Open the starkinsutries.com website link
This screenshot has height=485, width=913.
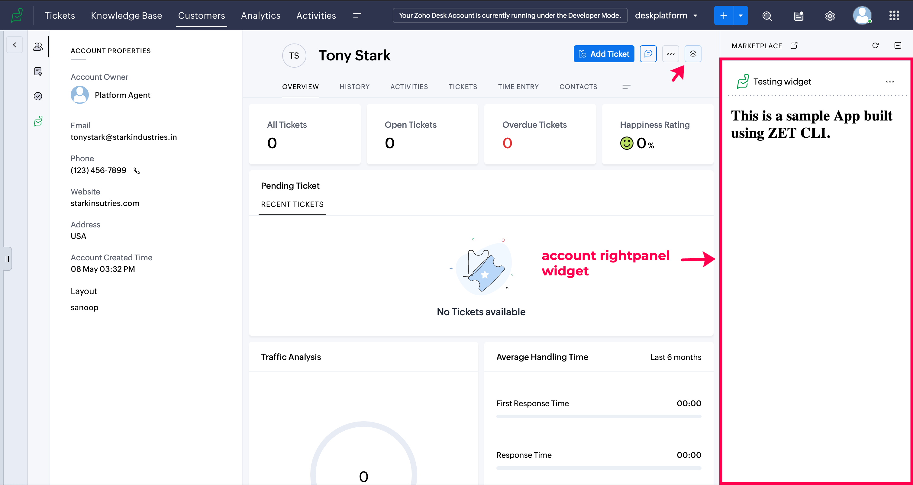105,203
